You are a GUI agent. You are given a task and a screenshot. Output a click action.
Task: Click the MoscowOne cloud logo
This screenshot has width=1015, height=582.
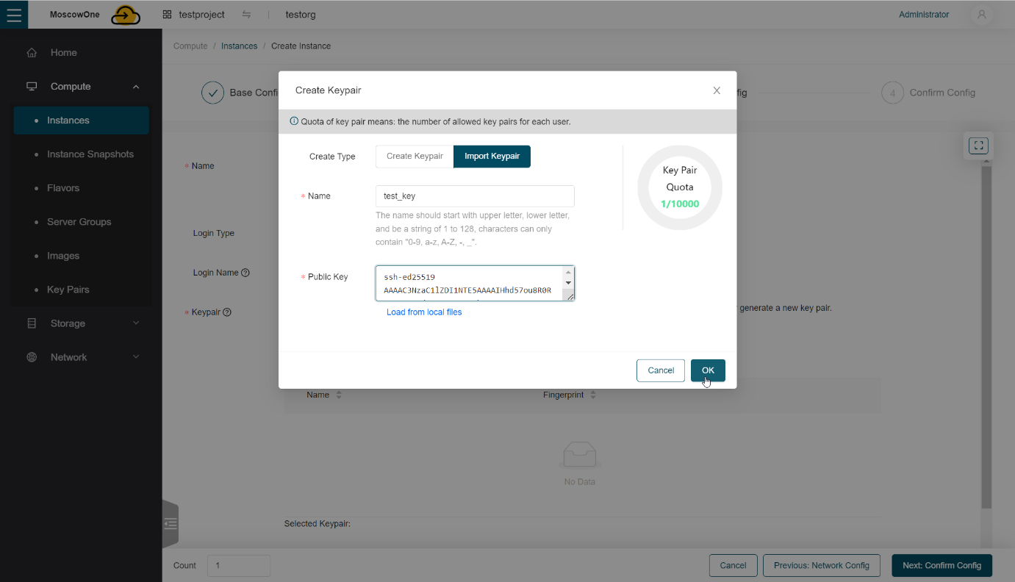click(124, 13)
